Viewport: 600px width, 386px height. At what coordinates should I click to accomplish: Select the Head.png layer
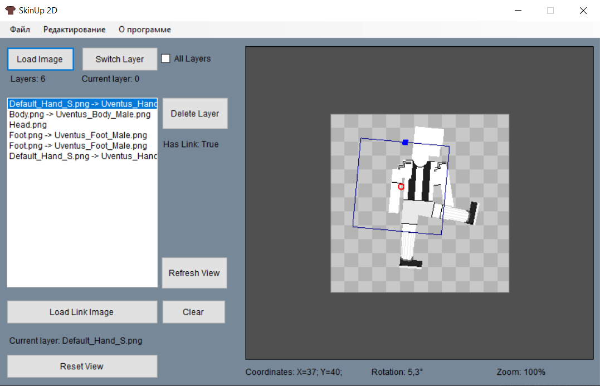[x=82, y=125]
